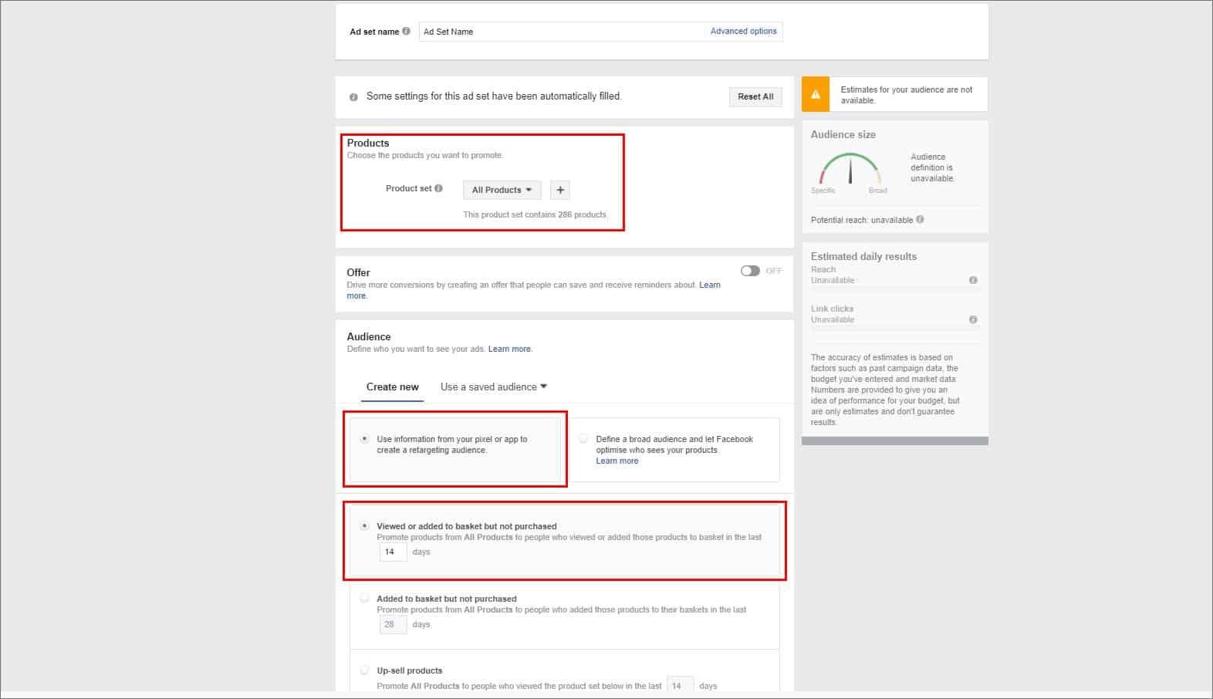
Task: Click the info icon next to Product set
Action: point(438,188)
